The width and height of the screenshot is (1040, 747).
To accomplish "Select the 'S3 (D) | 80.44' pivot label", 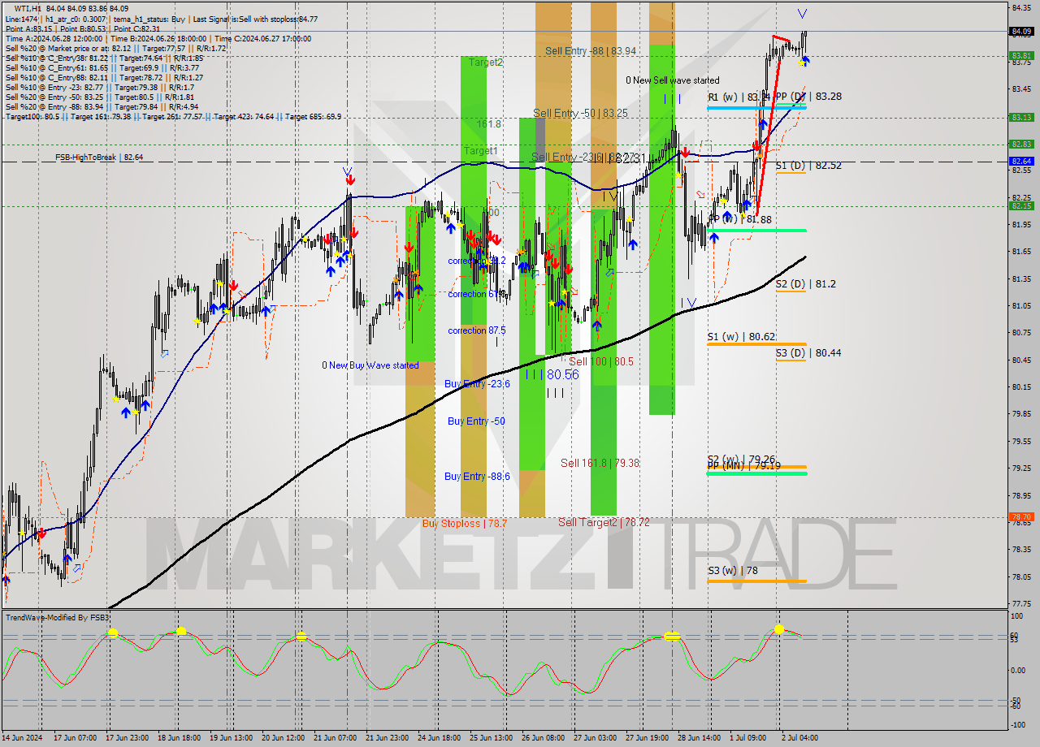I will click(x=808, y=352).
